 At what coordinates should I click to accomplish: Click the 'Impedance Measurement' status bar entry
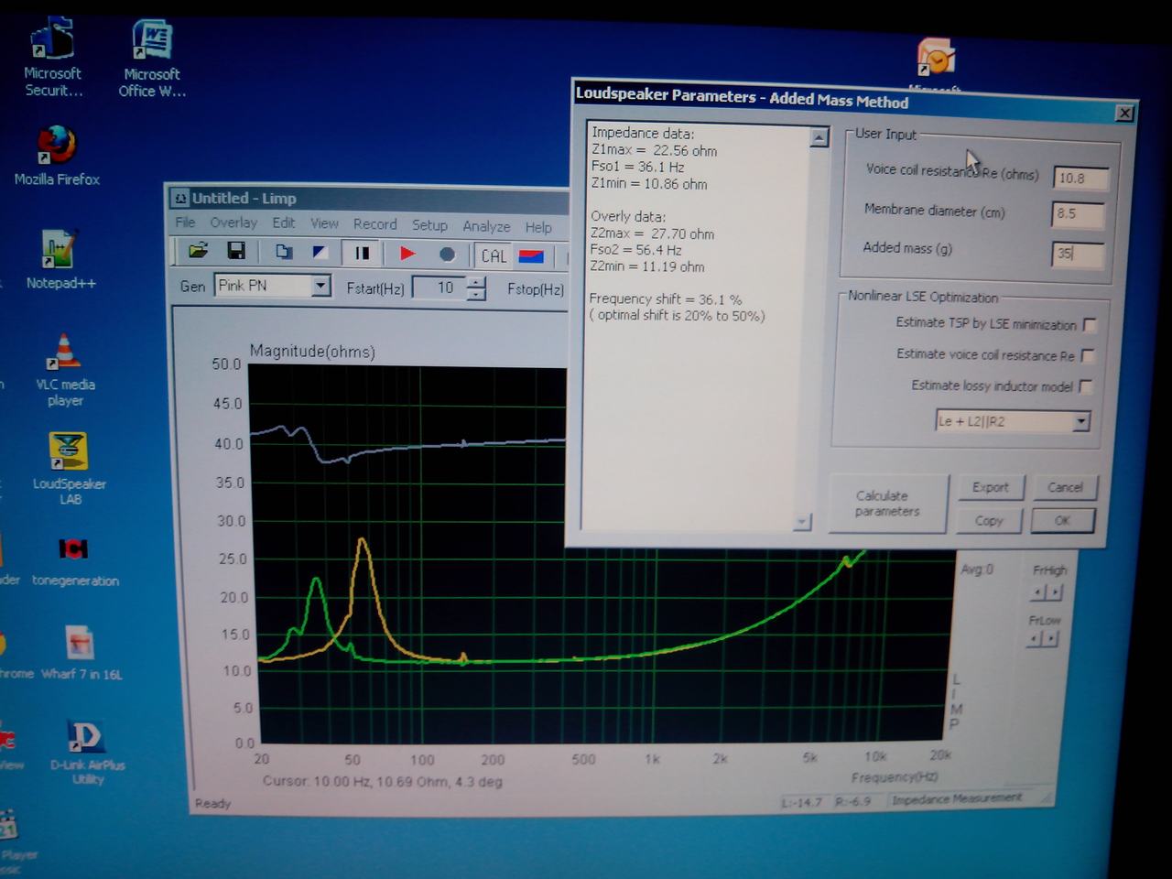point(956,798)
